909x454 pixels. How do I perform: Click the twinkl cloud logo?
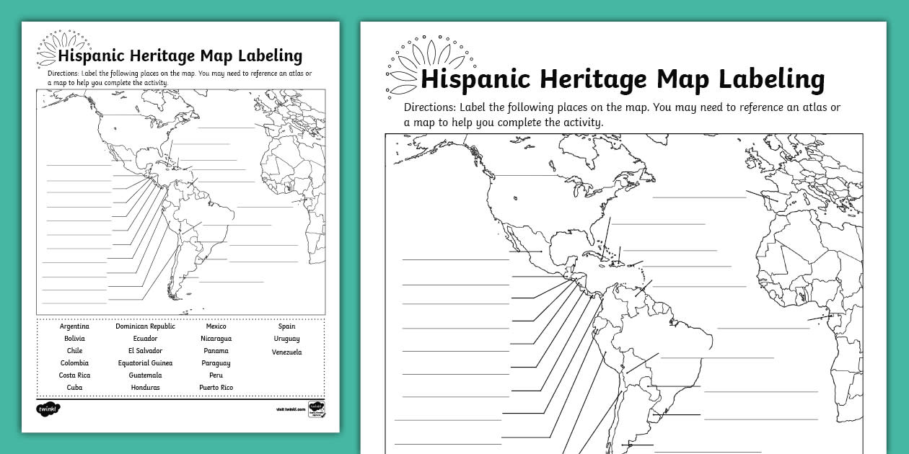coord(47,410)
